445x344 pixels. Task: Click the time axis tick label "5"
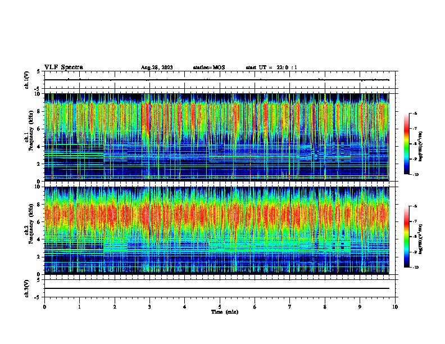click(220, 307)
